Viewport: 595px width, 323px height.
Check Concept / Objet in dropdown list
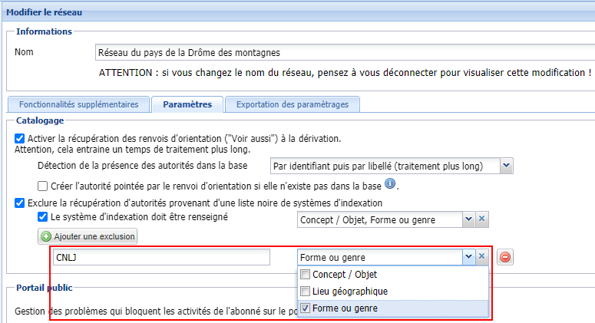pyautogui.click(x=306, y=275)
